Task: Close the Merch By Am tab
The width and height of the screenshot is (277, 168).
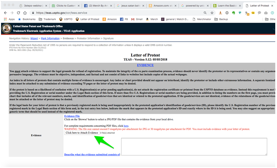Action: point(111,6)
